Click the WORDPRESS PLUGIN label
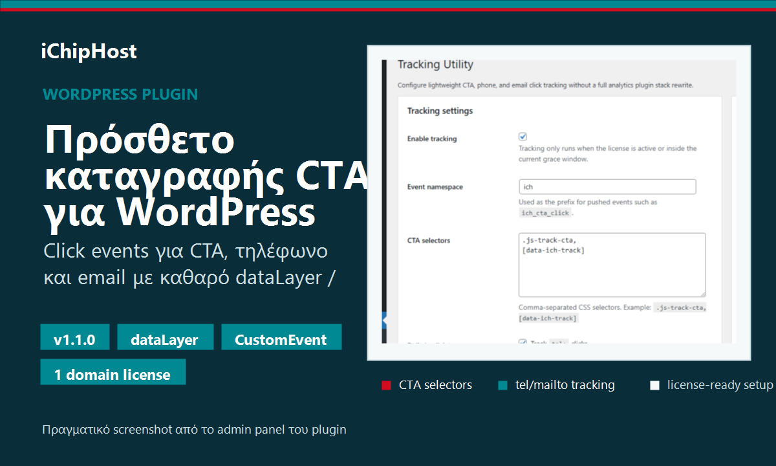This screenshot has width=776, height=466. click(x=120, y=94)
